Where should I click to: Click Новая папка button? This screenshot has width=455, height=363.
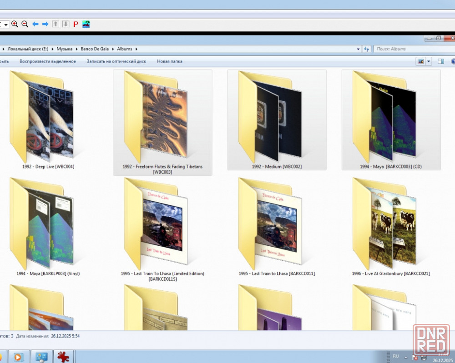tap(169, 61)
